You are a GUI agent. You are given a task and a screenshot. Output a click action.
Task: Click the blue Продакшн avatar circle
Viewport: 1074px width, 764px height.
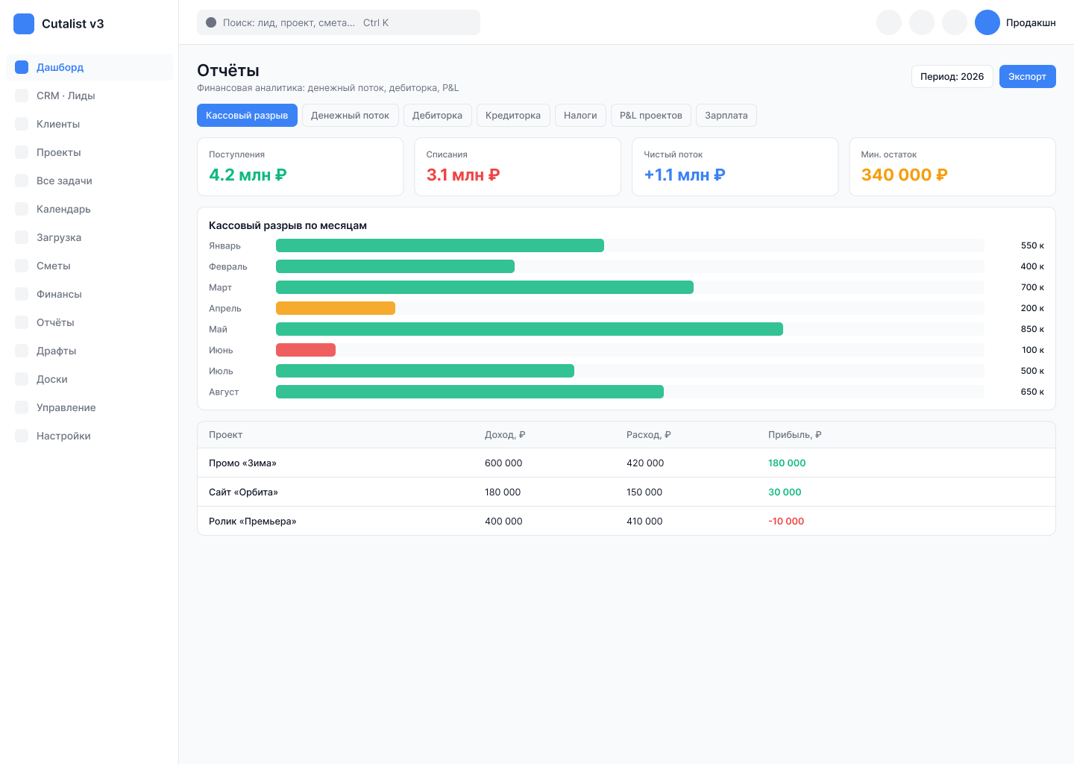click(x=987, y=22)
